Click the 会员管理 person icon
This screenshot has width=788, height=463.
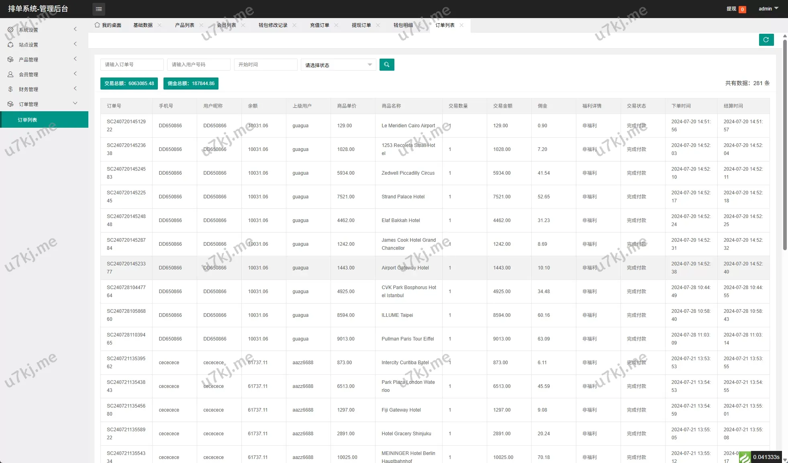pyautogui.click(x=10, y=74)
